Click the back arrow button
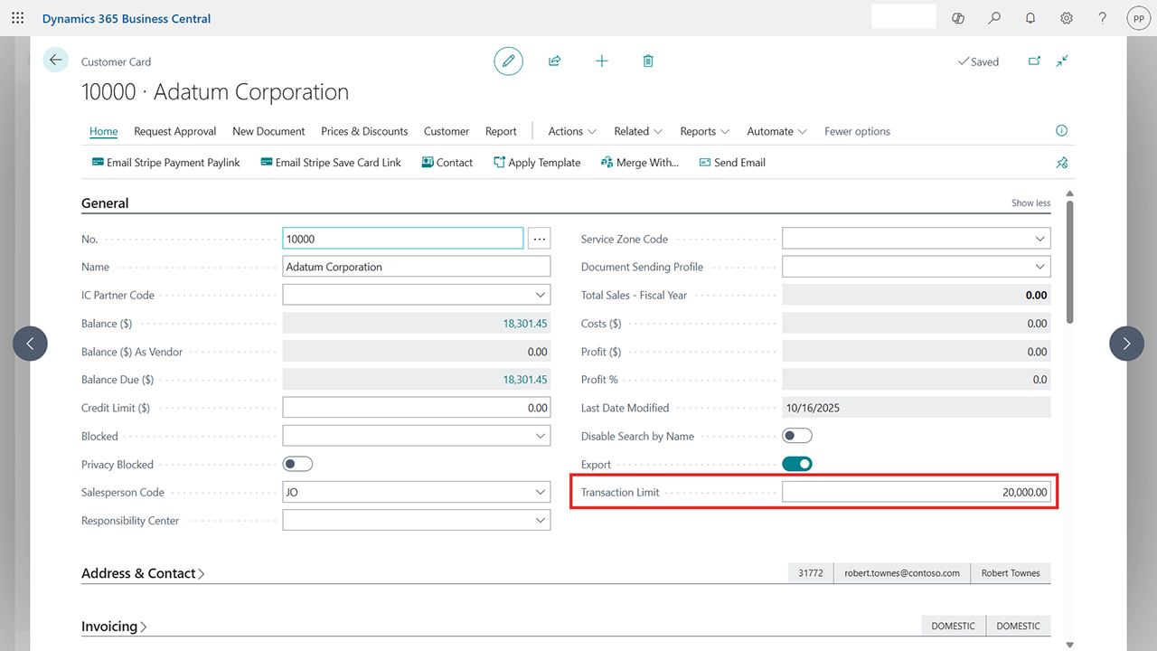Screen dimensions: 1157x651 (56, 60)
